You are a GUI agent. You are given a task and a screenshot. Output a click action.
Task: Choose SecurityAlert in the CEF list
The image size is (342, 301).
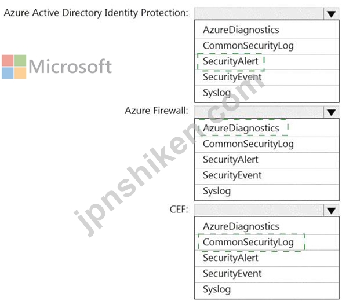tap(267, 258)
